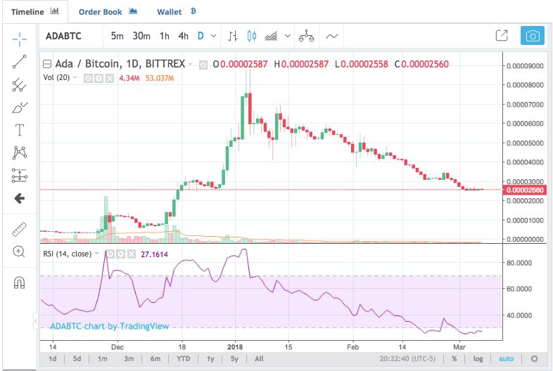Viewport: 553px width, 371px height.
Task: Open settings of RSI indicator
Action: tap(120, 254)
